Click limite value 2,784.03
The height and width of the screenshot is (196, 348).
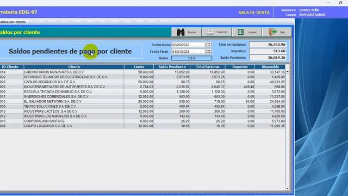(146, 87)
